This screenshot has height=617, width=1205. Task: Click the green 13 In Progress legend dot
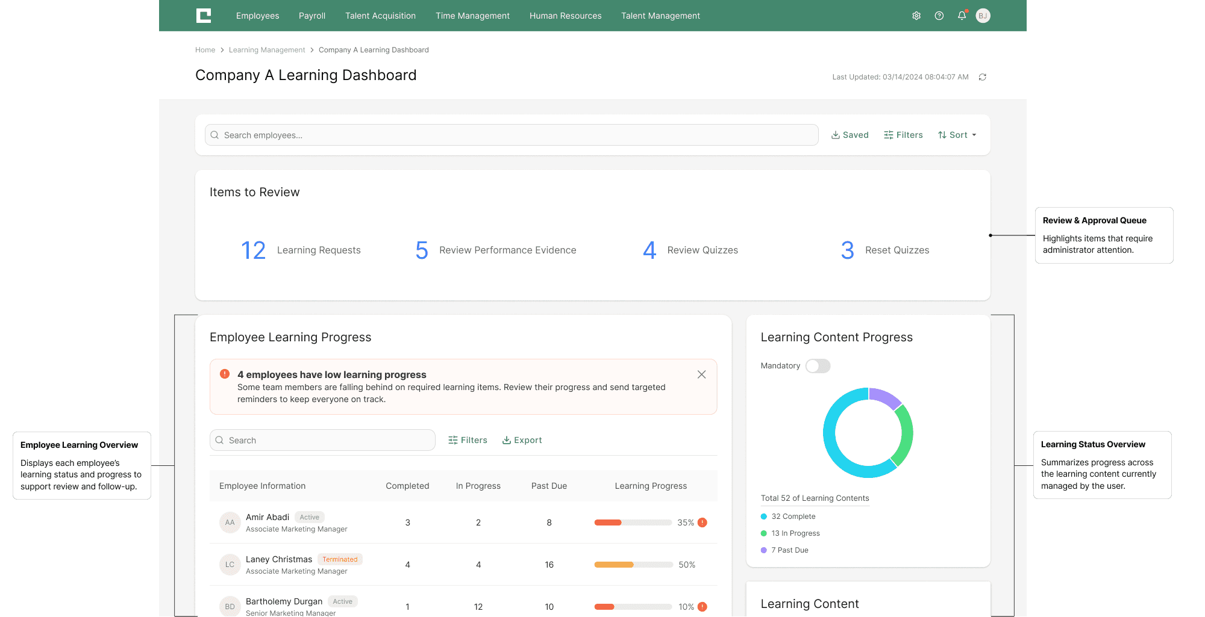point(764,533)
